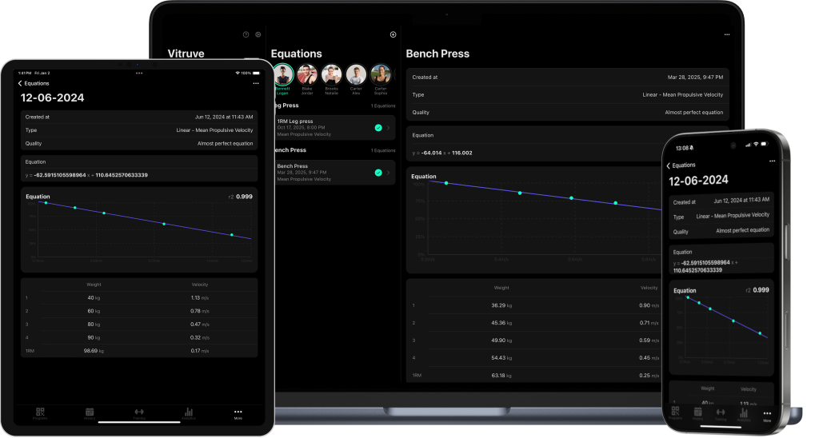Tap the More tab on tablet

[238, 413]
